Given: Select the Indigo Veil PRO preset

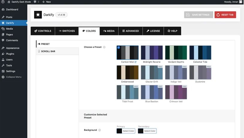Looking at the screenshot, I should click(x=176, y=72).
